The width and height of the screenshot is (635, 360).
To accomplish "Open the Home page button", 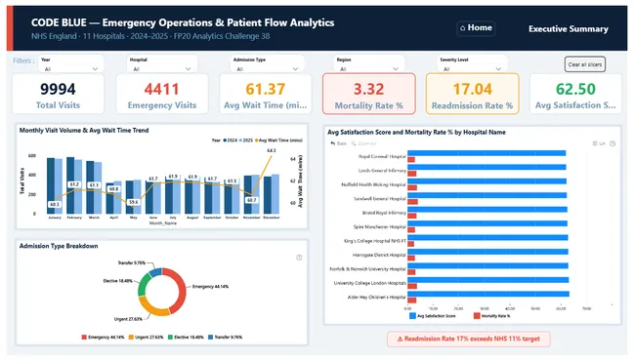I will [476, 28].
